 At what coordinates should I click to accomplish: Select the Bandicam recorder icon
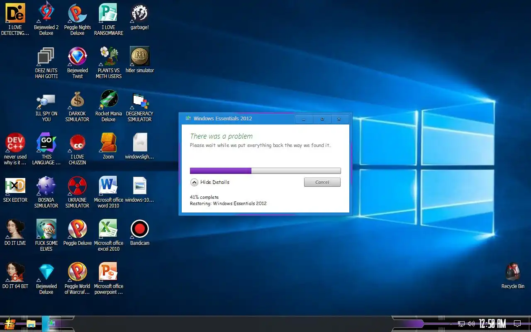140,232
